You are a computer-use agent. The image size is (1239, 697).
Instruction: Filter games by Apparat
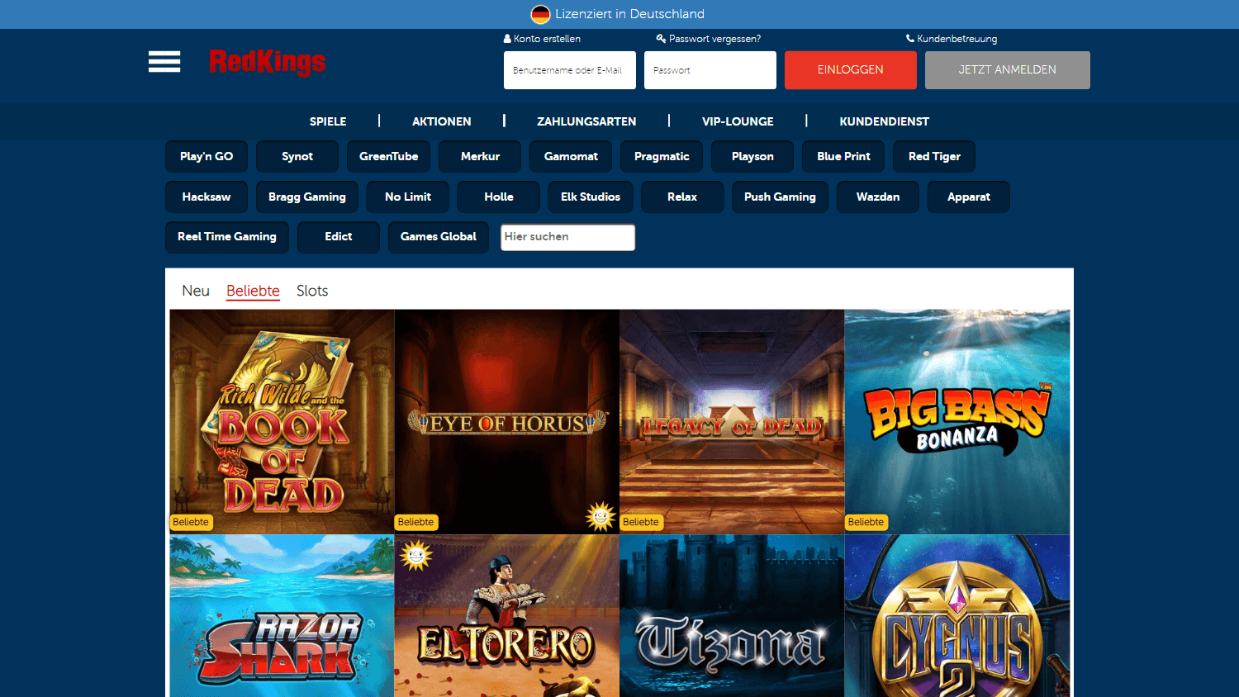point(969,197)
